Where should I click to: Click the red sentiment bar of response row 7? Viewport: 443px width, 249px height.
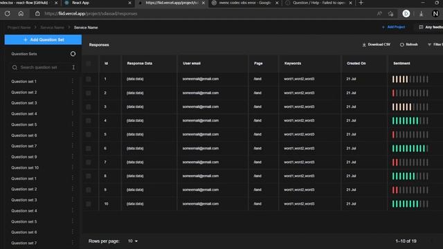[x=410, y=162]
